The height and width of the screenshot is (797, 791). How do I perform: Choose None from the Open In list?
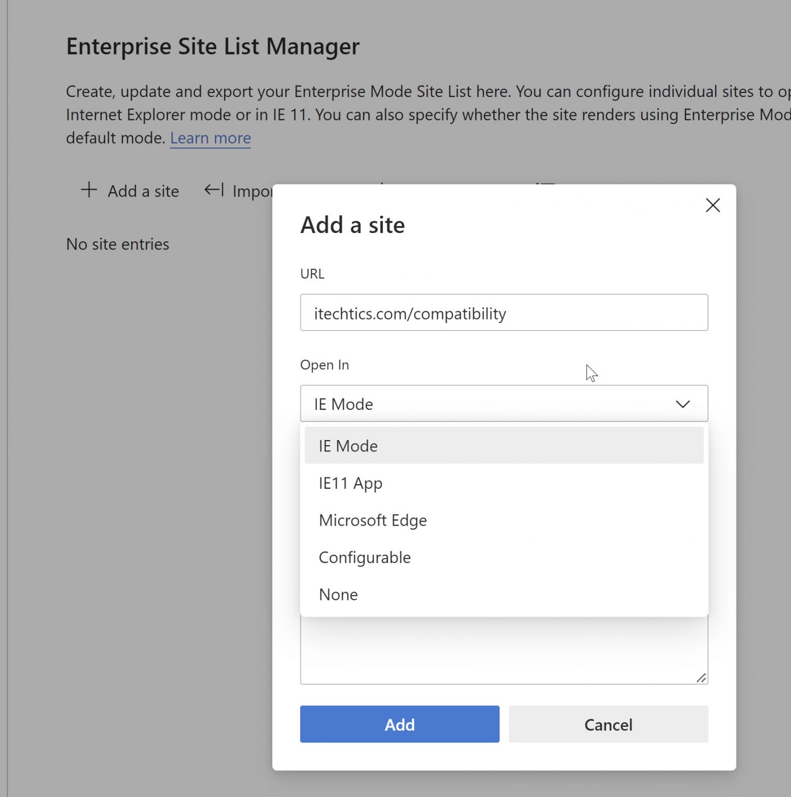[338, 595]
